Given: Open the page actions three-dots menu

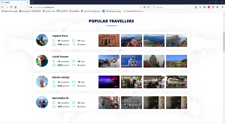Looking at the screenshot, I should pyautogui.click(x=141, y=7).
